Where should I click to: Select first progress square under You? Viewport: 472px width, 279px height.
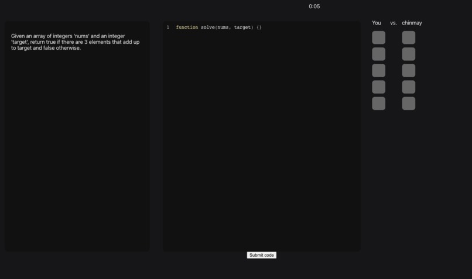(x=378, y=37)
